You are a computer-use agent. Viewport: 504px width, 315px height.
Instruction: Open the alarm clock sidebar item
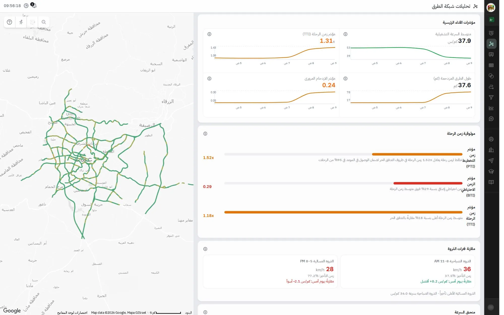coord(491,33)
